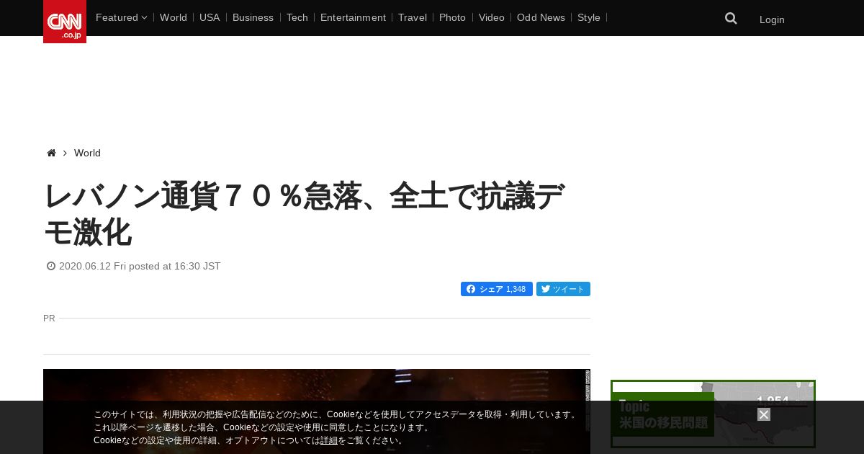Select Entertainment in the navigation
The width and height of the screenshot is (864, 454).
pyautogui.click(x=353, y=17)
